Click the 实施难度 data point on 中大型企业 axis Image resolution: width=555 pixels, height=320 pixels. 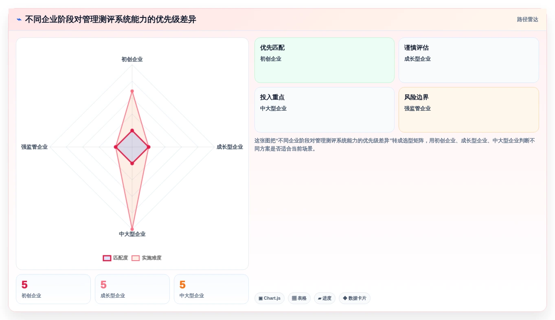click(x=132, y=229)
